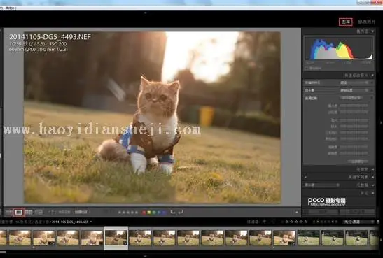Apply the red color label swatch
The height and width of the screenshot is (258, 383).
click(x=144, y=213)
